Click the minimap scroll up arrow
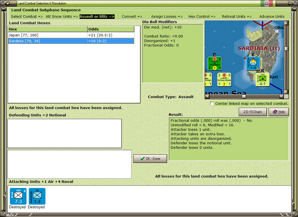The image size is (298, 217). pyautogui.click(x=286, y=23)
